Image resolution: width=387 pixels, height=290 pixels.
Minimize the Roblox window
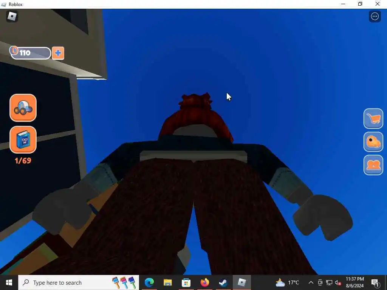click(x=343, y=4)
